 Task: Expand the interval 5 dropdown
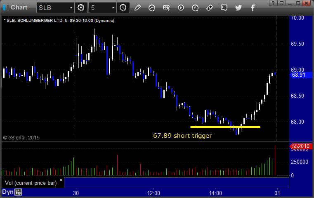point(113,8)
